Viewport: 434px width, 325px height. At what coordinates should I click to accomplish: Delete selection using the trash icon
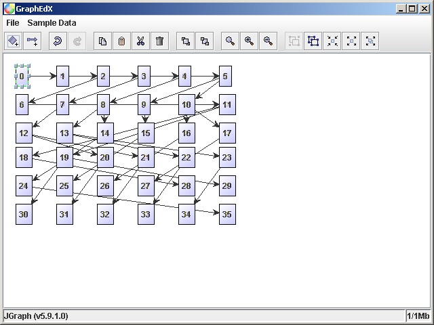(x=159, y=41)
